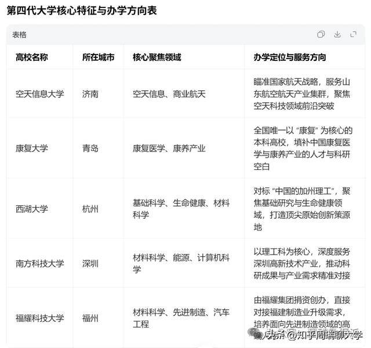Click the 空天信息大学 cell

39,93
